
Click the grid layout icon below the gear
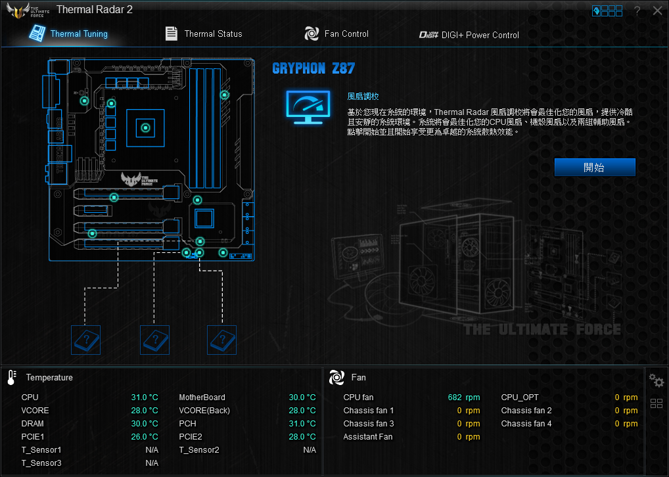(656, 403)
